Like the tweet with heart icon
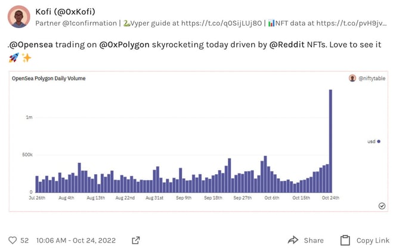 [13, 240]
